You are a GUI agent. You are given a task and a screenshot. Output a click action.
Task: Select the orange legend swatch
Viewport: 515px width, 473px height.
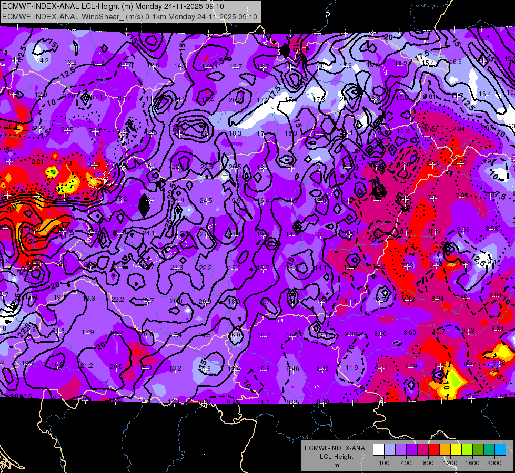click(x=445, y=450)
